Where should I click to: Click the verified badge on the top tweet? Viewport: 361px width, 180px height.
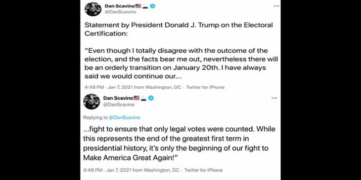click(153, 6)
